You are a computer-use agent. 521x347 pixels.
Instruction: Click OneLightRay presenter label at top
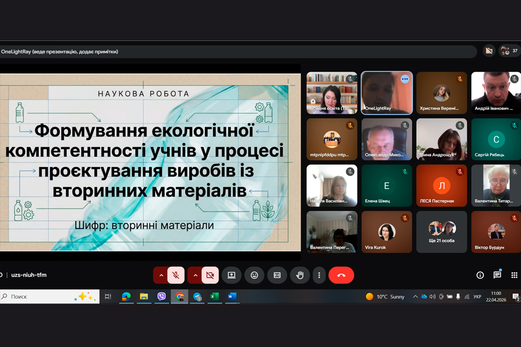(60, 51)
